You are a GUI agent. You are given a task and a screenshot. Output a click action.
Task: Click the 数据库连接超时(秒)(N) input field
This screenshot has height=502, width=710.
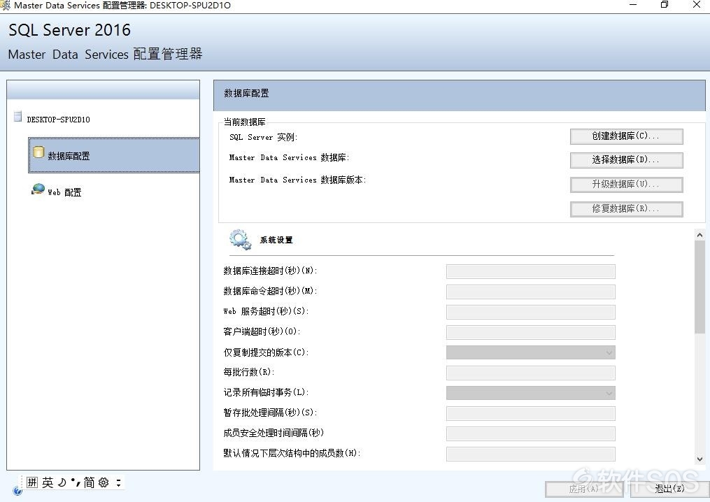pos(530,271)
